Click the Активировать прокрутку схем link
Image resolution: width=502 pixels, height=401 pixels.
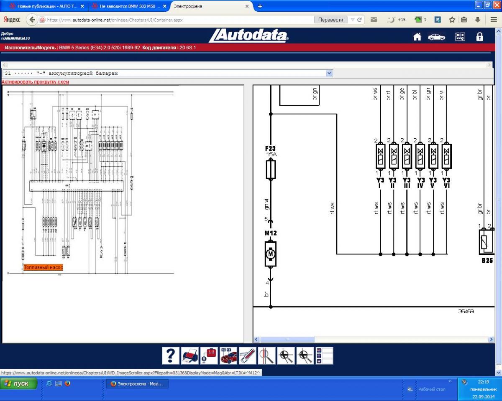[x=35, y=82]
